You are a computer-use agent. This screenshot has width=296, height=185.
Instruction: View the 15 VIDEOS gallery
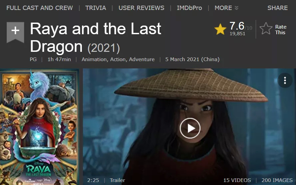[237, 180]
